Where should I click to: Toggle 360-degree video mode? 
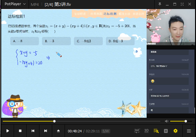[x=137, y=131]
